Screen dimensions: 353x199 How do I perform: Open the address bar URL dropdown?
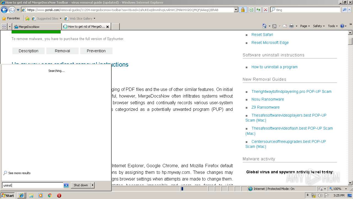pos(236,10)
